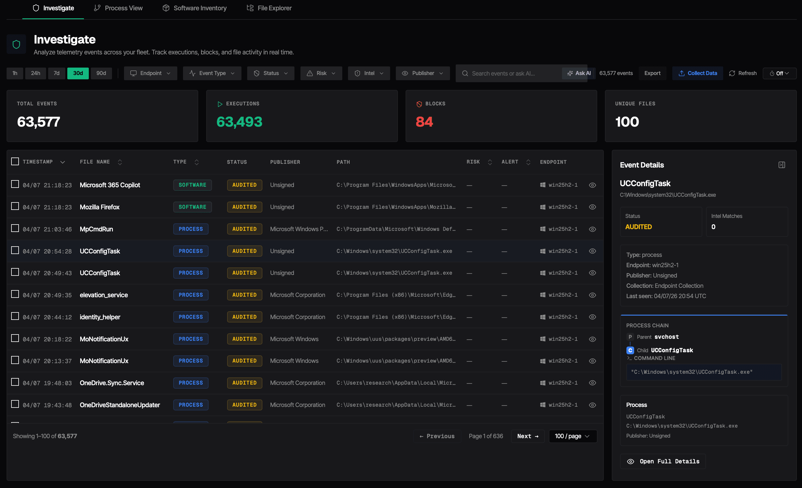Click the Collect Data upload icon
802x488 pixels.
tap(681, 73)
